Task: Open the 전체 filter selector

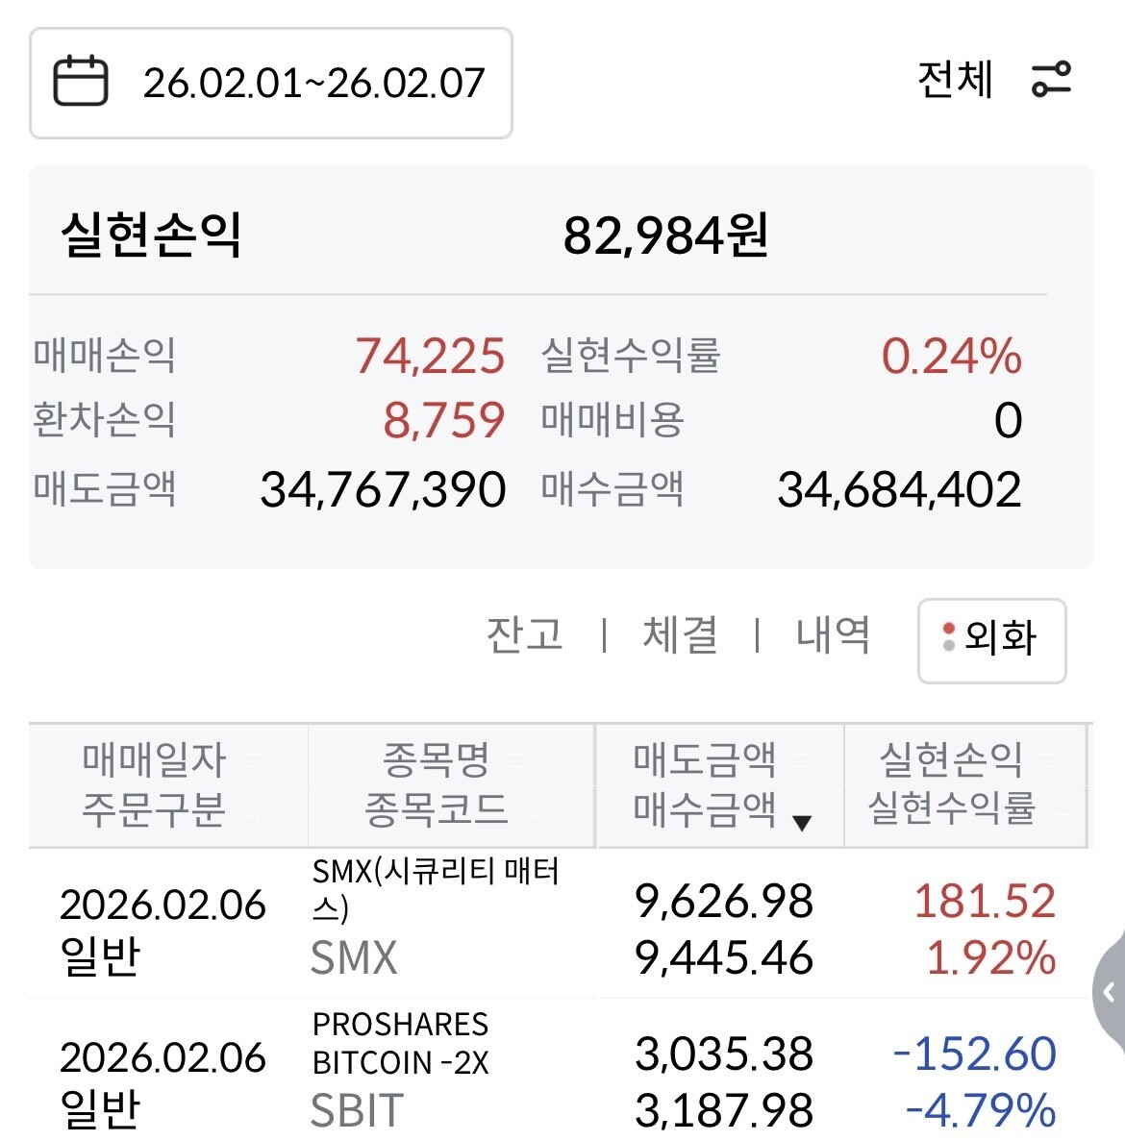Action: coord(955,80)
